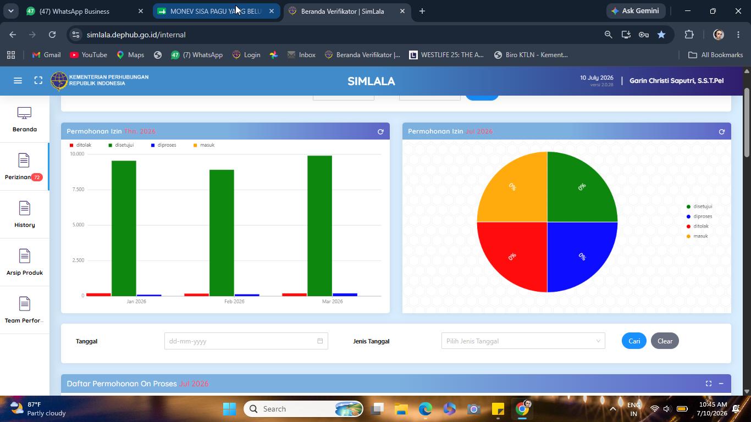Switch to the MONEV SISA PAGU browser tab
This screenshot has width=751, height=422.
point(216,11)
